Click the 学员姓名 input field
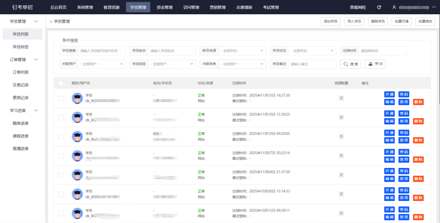 coord(171,51)
